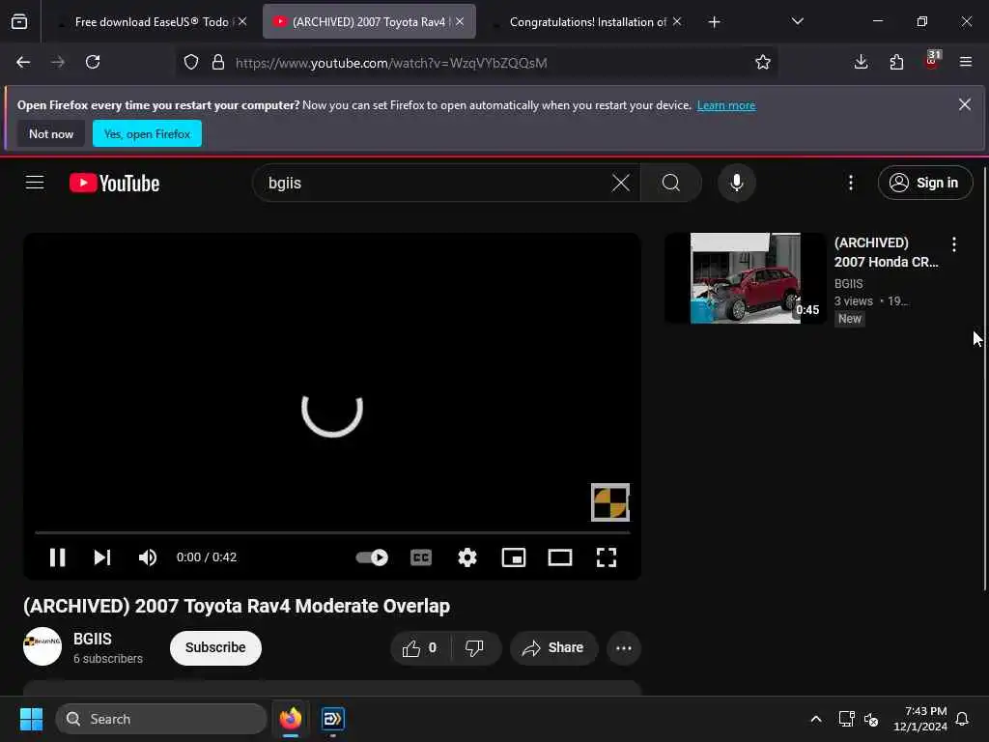This screenshot has width=989, height=742.
Task: Open the Firefox downloads panel
Action: tap(861, 62)
